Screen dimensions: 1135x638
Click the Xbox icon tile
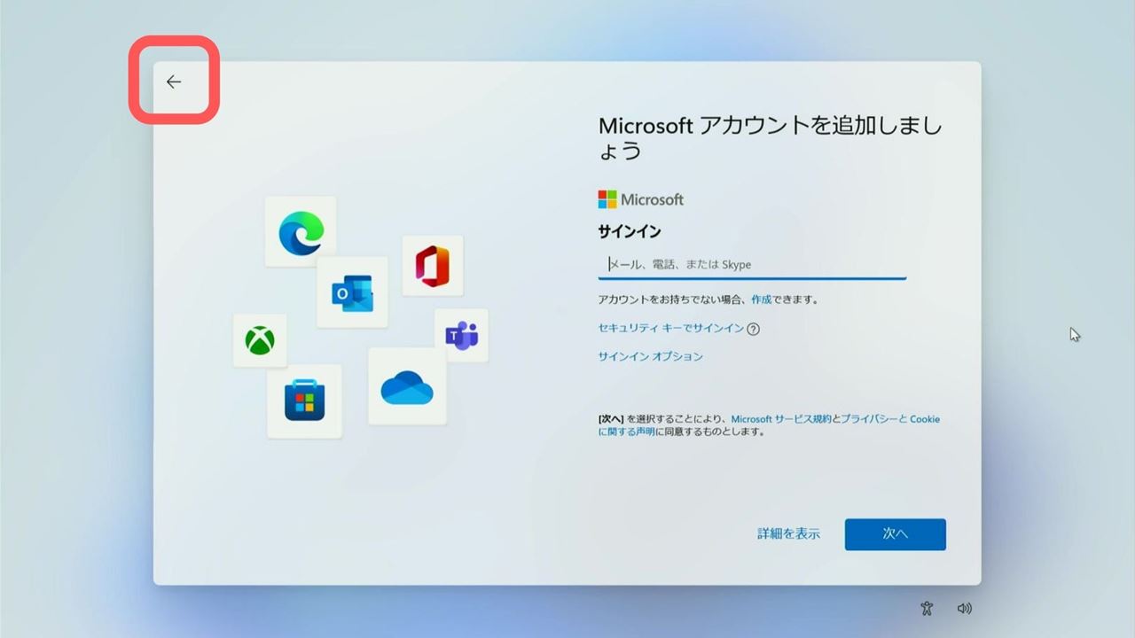260,340
